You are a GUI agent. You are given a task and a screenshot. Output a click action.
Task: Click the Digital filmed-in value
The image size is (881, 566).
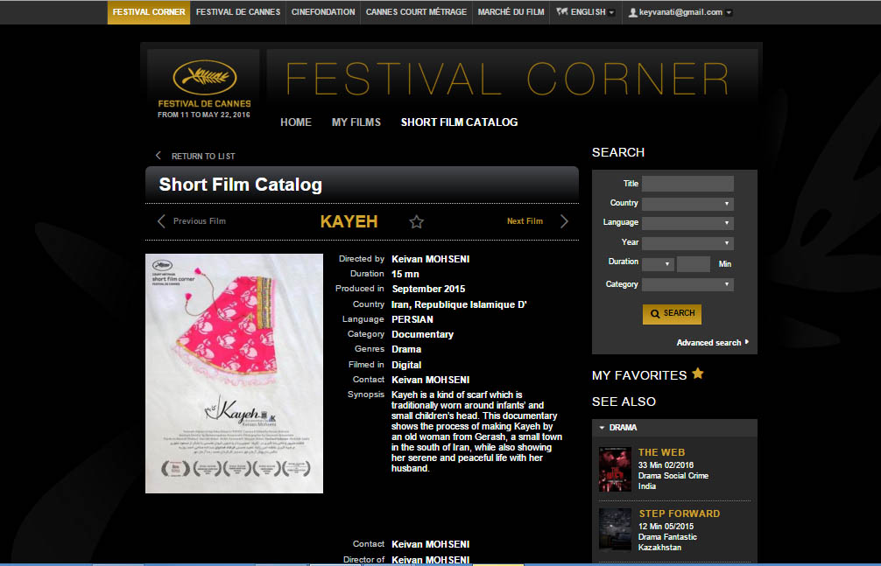(406, 365)
